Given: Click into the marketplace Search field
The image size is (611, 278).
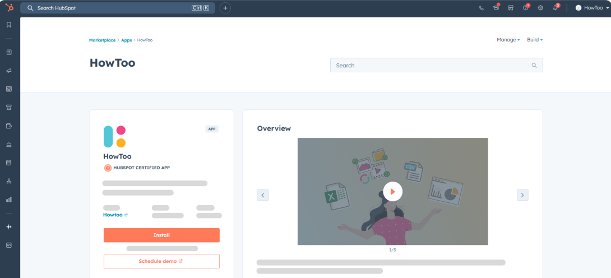Looking at the screenshot, I should point(436,66).
